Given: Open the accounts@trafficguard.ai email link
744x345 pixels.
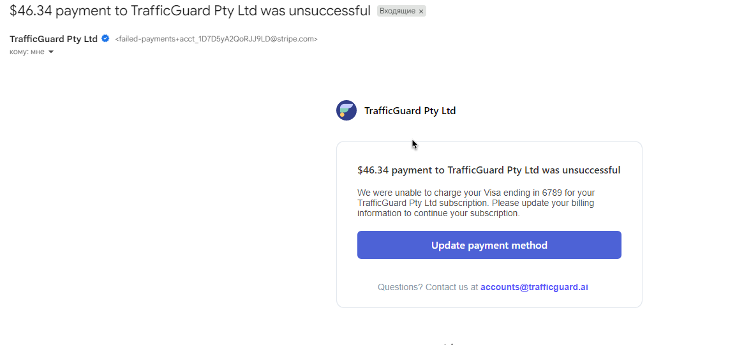Looking at the screenshot, I should (534, 287).
